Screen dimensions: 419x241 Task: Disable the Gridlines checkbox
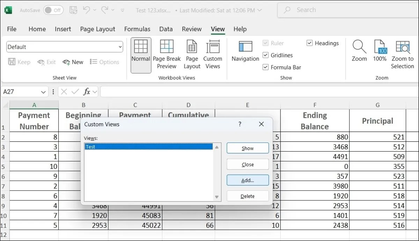[x=266, y=55]
